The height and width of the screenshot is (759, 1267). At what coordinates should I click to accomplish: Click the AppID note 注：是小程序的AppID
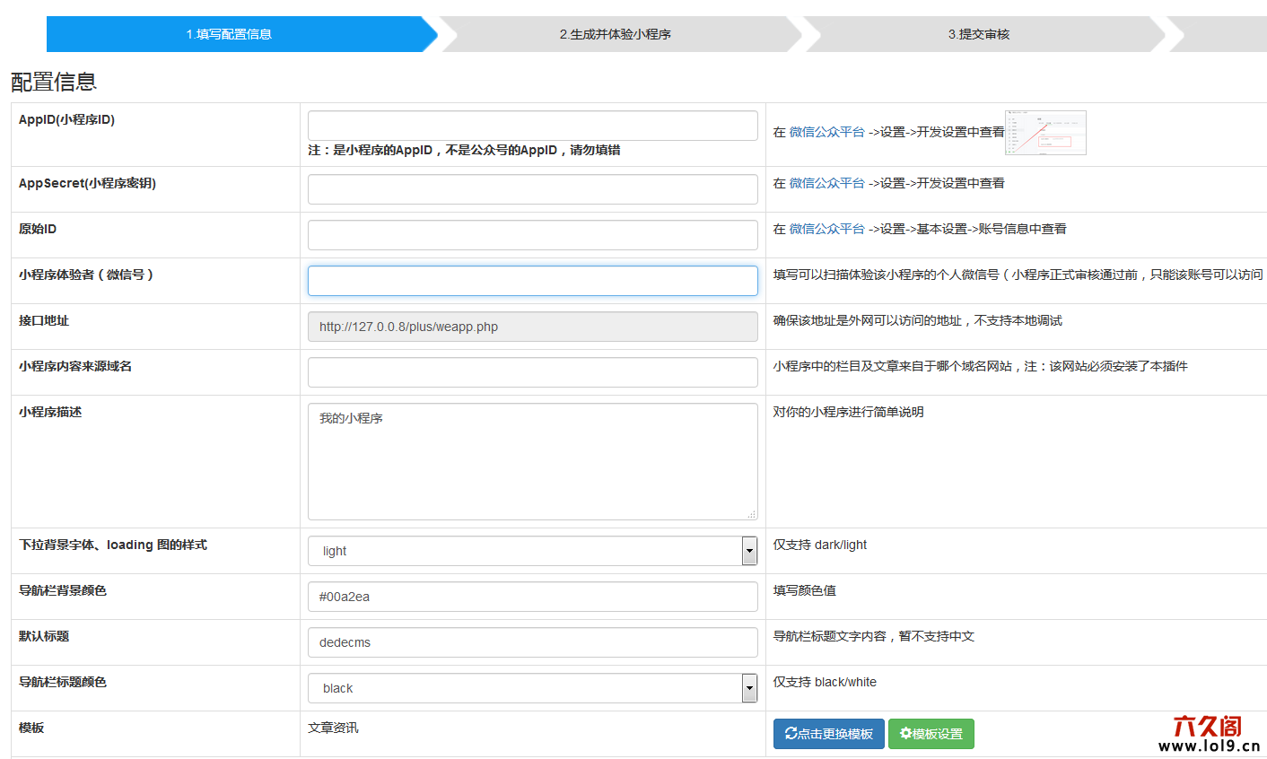point(464,151)
